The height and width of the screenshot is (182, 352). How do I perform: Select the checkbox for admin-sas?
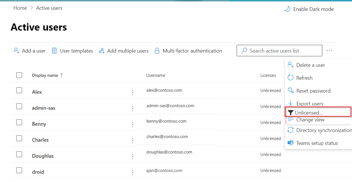tap(19, 106)
